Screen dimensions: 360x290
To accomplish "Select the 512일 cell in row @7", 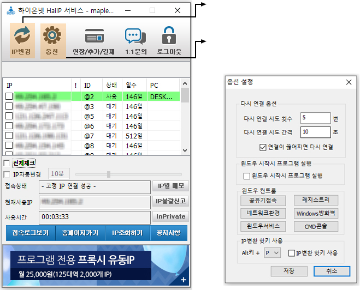I will [134, 136].
